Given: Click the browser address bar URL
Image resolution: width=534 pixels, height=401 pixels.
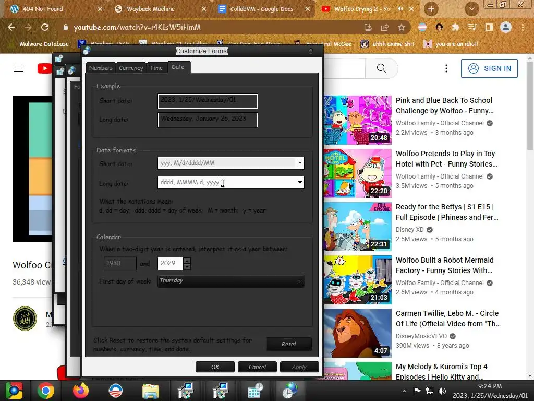Looking at the screenshot, I should click(x=137, y=27).
